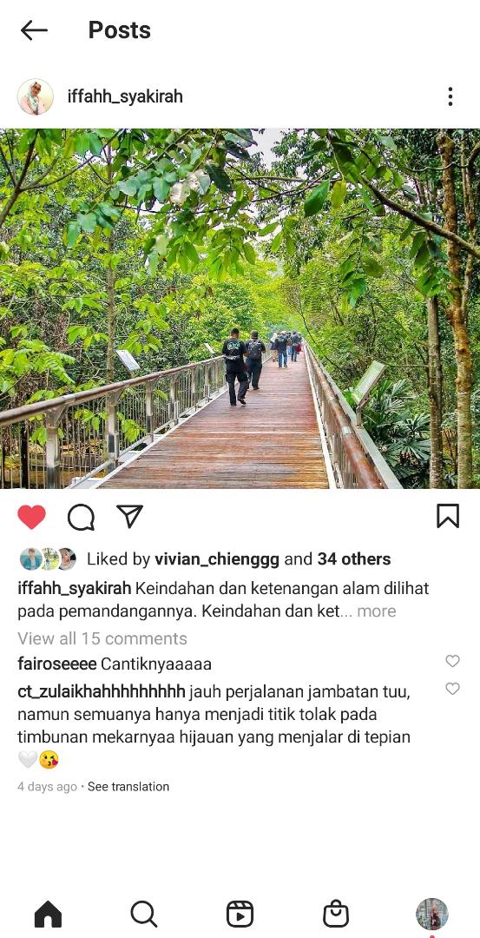Unlike the post with red heart
480x938 pixels.
point(31,517)
